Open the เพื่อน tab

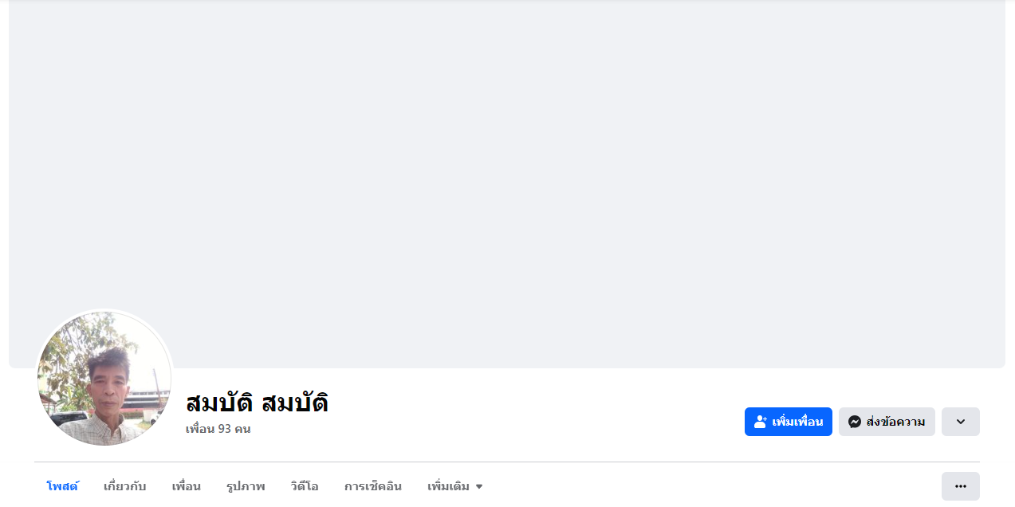click(x=186, y=486)
